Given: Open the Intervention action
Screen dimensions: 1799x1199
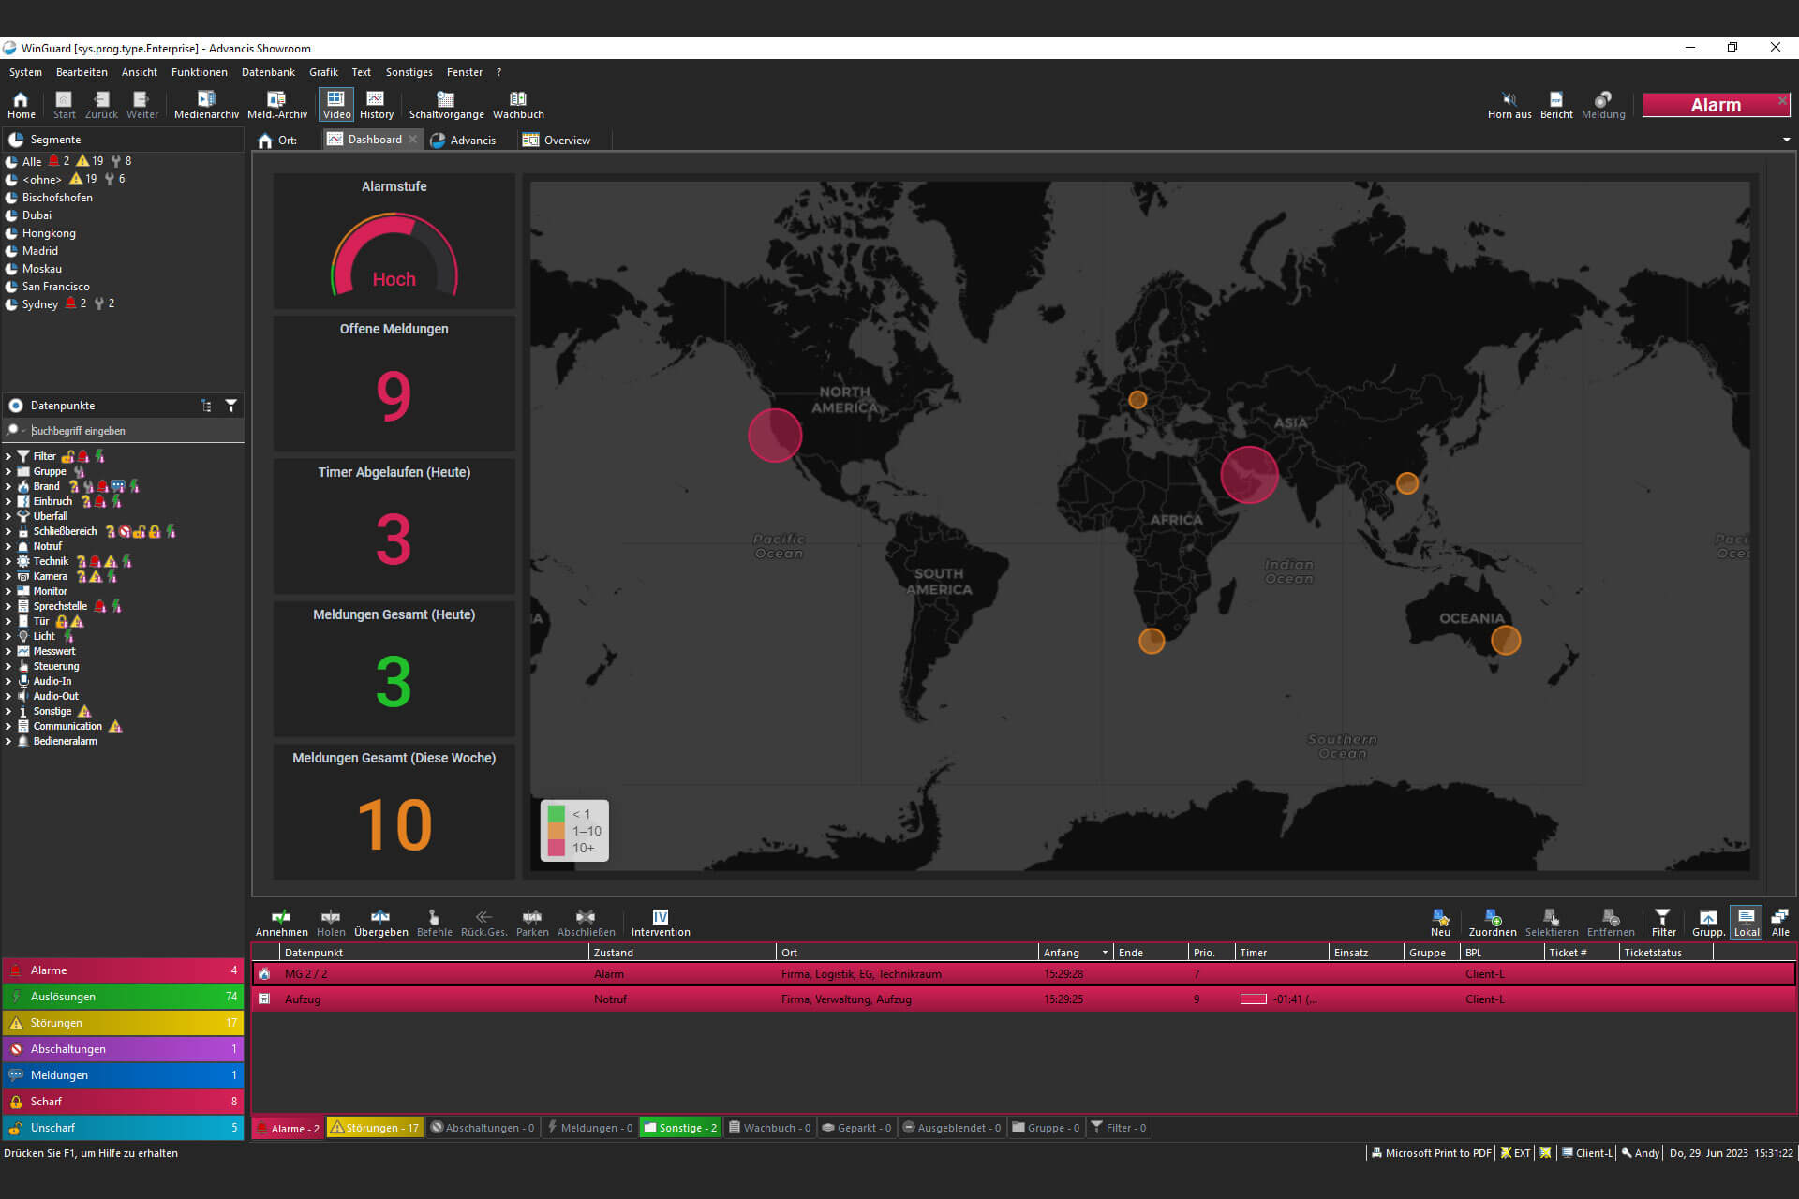Looking at the screenshot, I should point(661,923).
